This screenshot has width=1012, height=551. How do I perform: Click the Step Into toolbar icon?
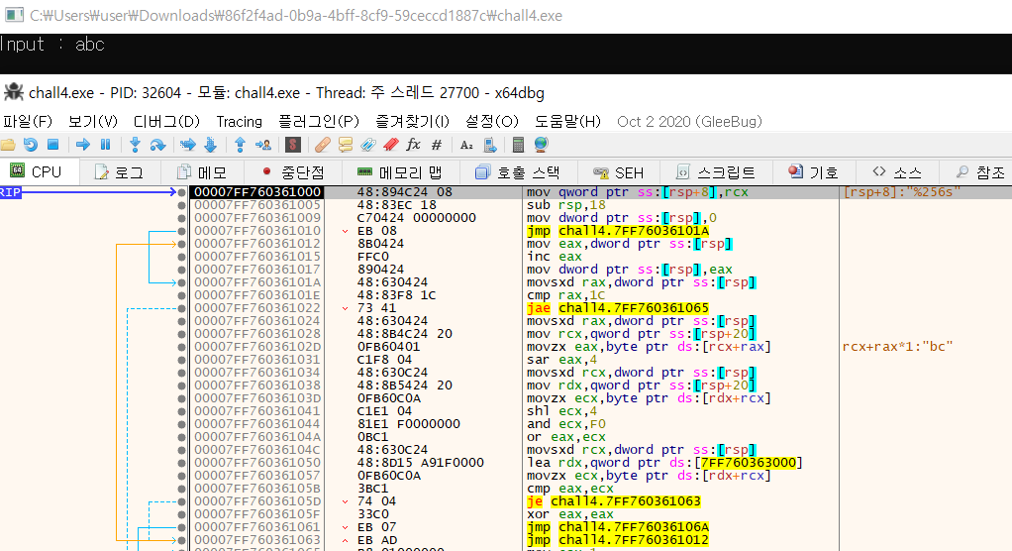[135, 145]
